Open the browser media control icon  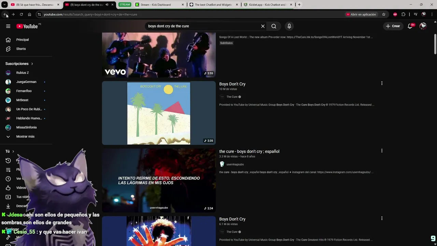tap(415, 14)
